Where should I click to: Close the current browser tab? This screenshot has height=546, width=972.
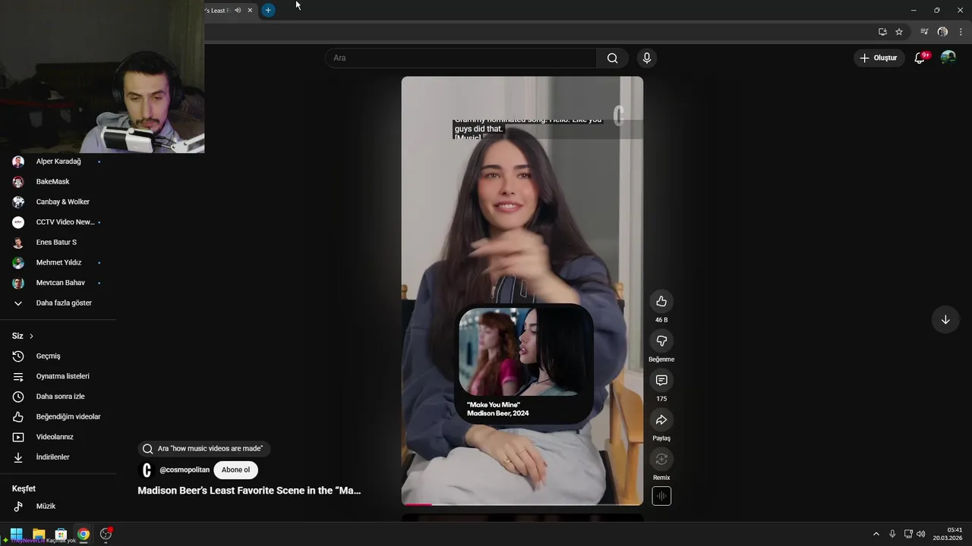tap(250, 10)
